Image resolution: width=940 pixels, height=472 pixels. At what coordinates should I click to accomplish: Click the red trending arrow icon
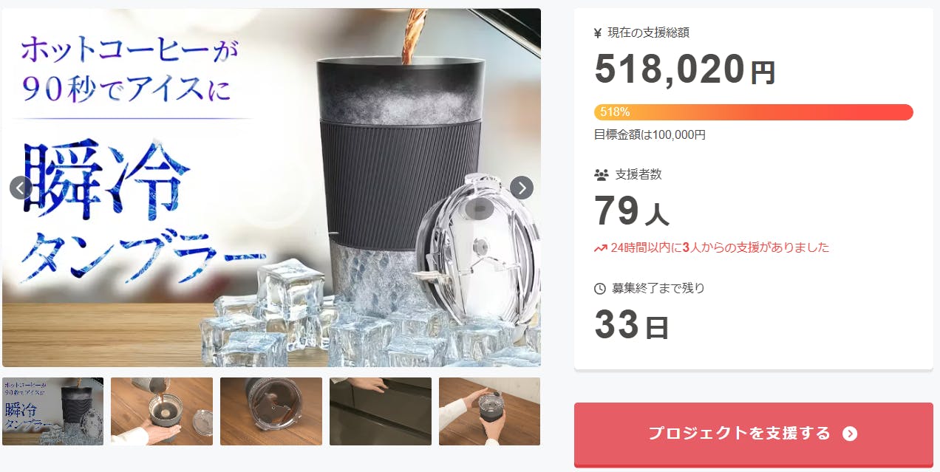pos(600,248)
